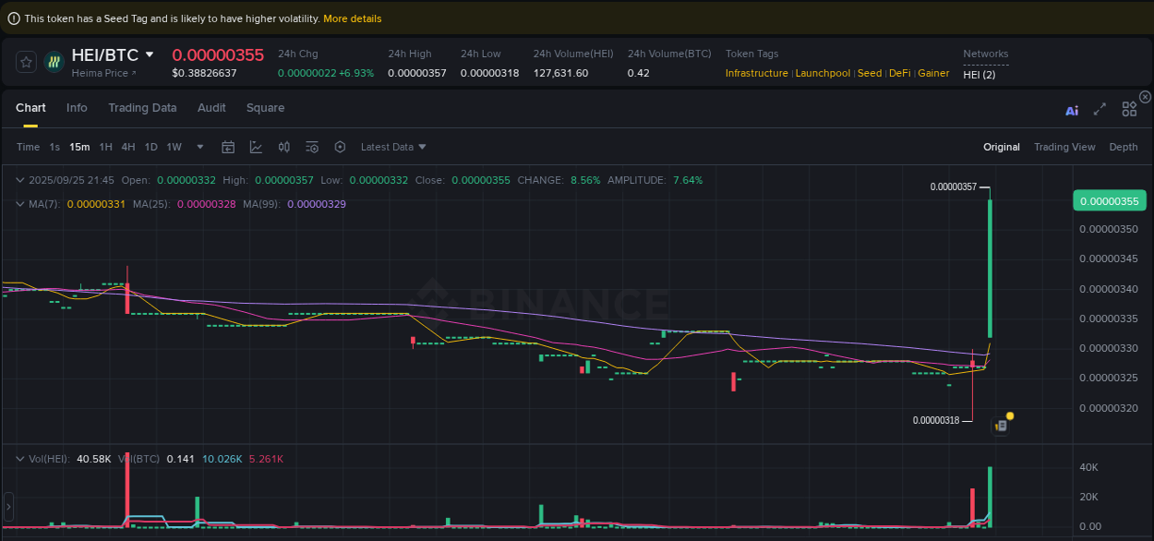Open More details about the Seed Tag
The height and width of the screenshot is (541, 1154).
(x=353, y=18)
